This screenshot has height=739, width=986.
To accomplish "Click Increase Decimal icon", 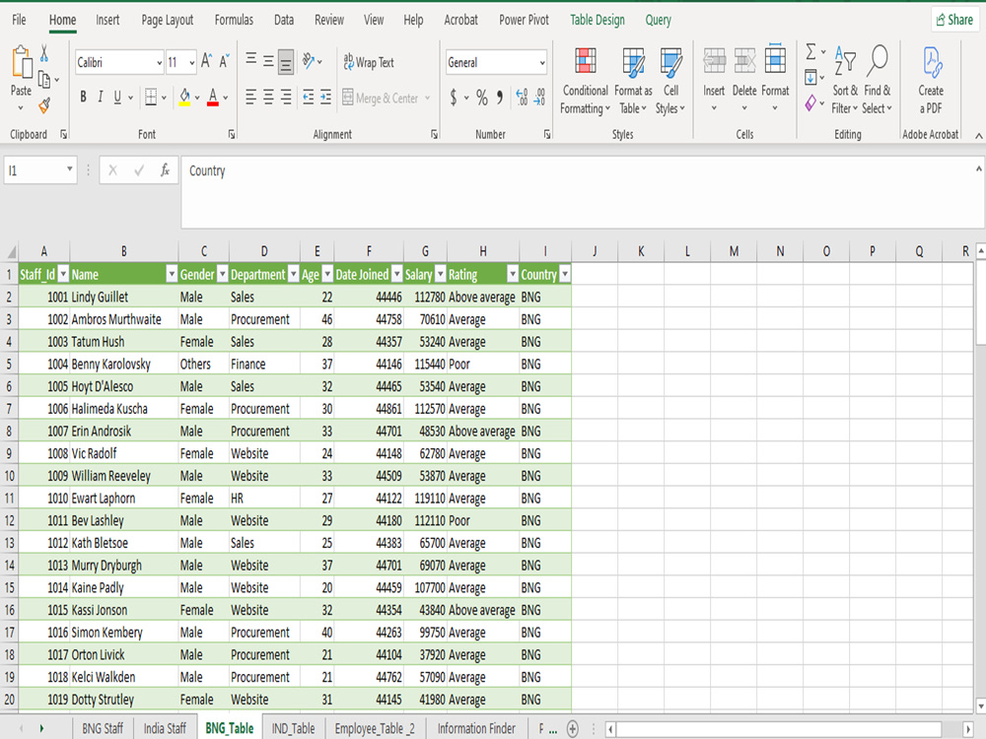I will 522,98.
